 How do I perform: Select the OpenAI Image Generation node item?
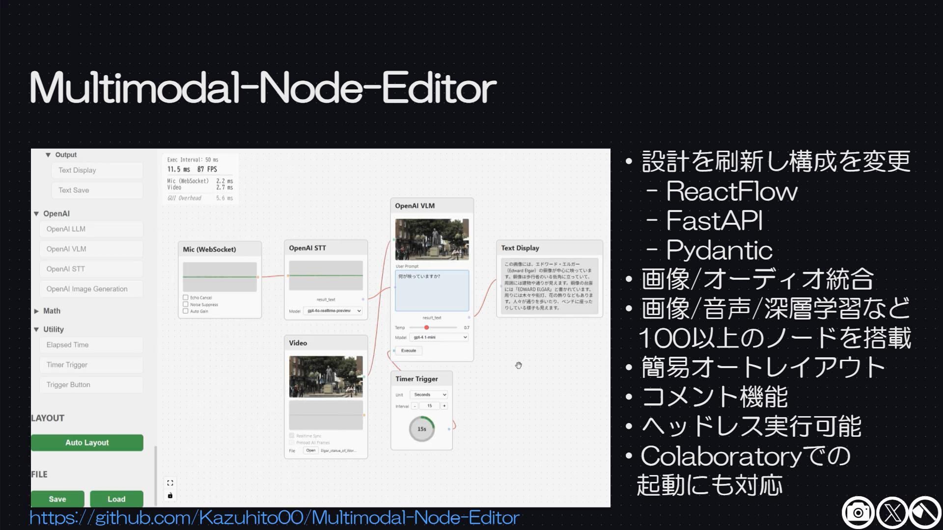[x=91, y=289]
